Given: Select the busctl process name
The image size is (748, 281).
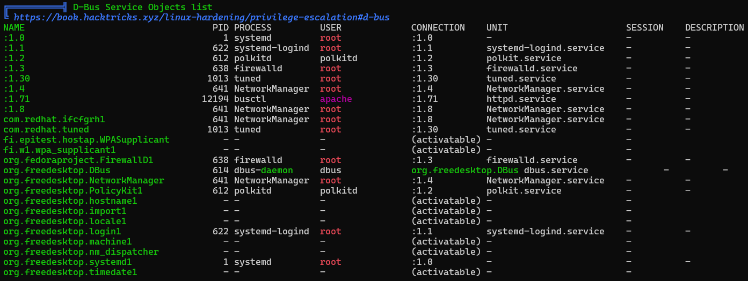Looking at the screenshot, I should (x=250, y=99).
